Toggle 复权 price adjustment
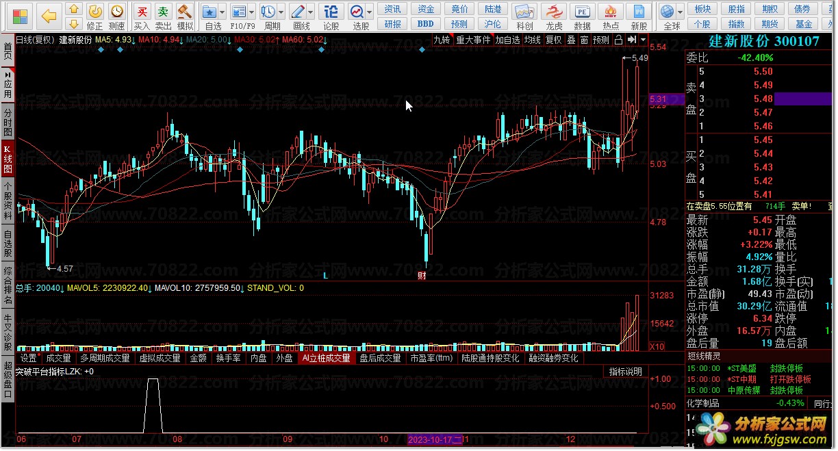This screenshot has height=451, width=838. 553,40
